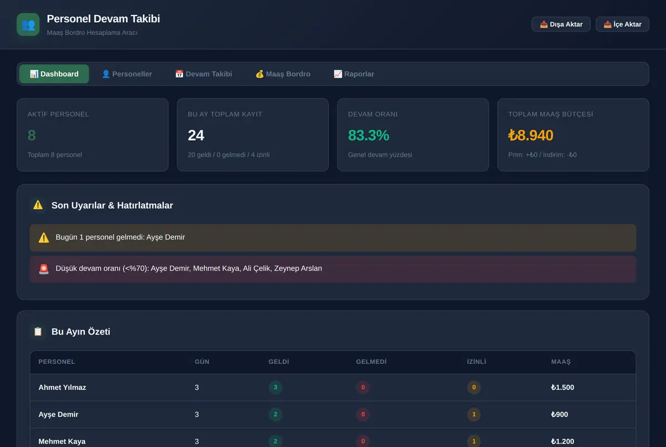Click the yellow warning icon in Ayşe Demir absence alert
Screen dimensions: 666x447
tap(44, 237)
